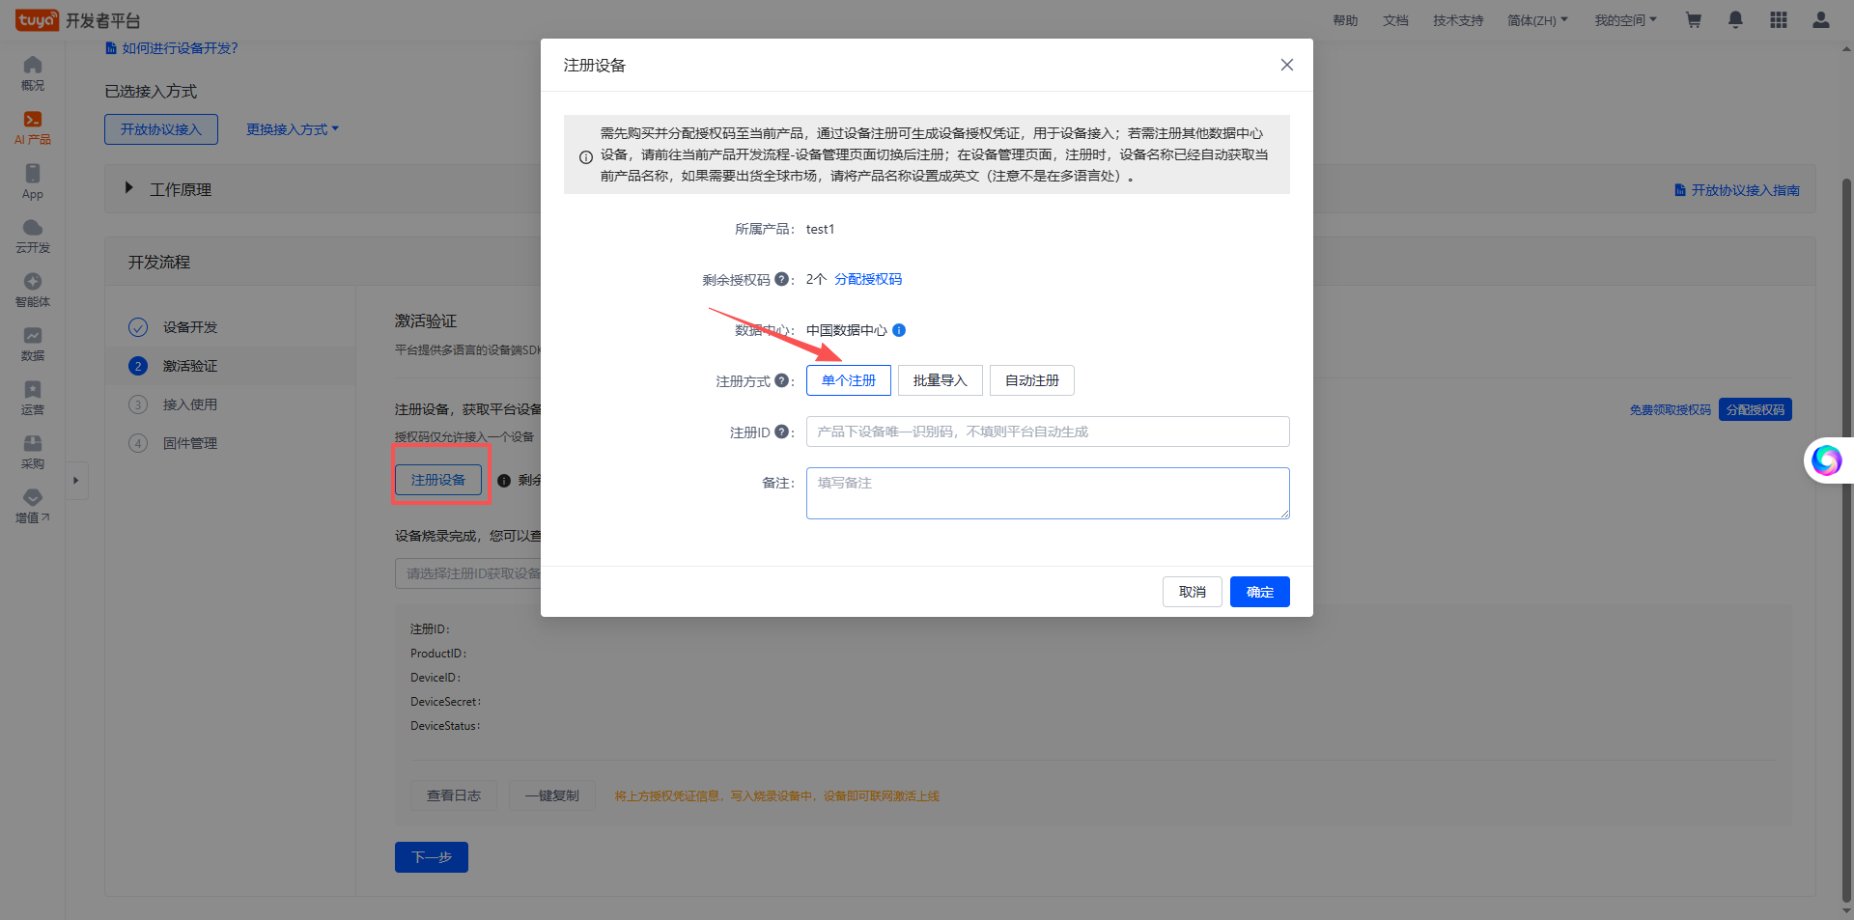Close the 注册设备 dialog
The height and width of the screenshot is (920, 1854).
coord(1286,65)
